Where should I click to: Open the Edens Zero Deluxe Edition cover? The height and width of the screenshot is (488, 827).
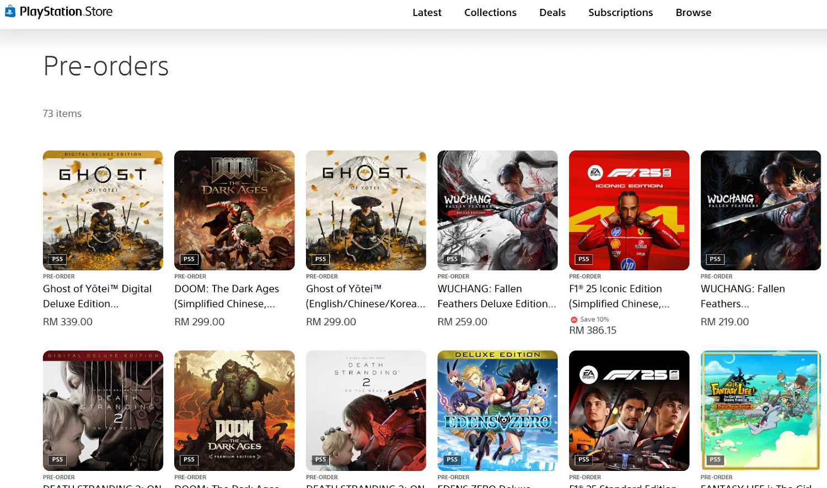[x=497, y=410]
